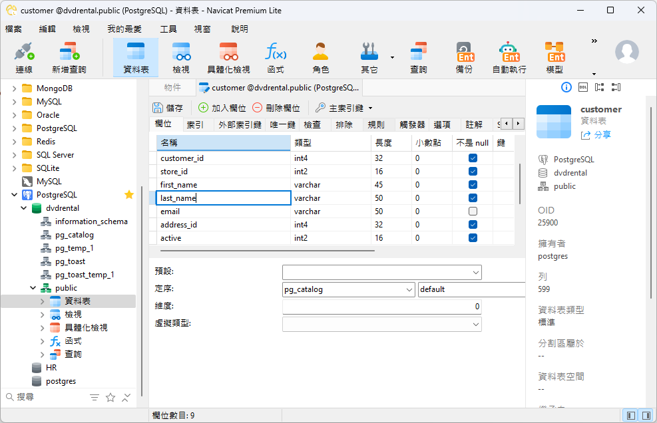The width and height of the screenshot is (657, 423).
Task: Collapse the dvdrental database node
Action: (x=25, y=208)
